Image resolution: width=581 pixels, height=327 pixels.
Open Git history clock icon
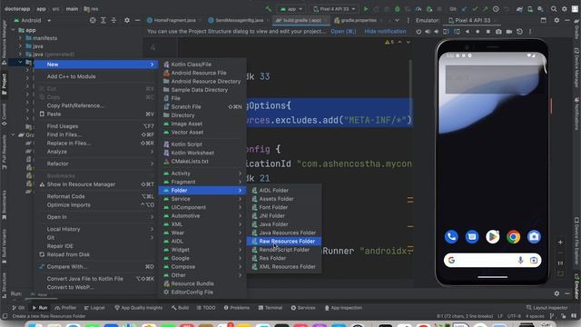(x=496, y=9)
